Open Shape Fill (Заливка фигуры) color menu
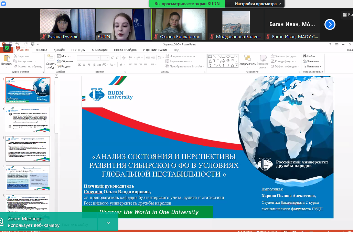This screenshot has width=353, height=232. click(284, 56)
